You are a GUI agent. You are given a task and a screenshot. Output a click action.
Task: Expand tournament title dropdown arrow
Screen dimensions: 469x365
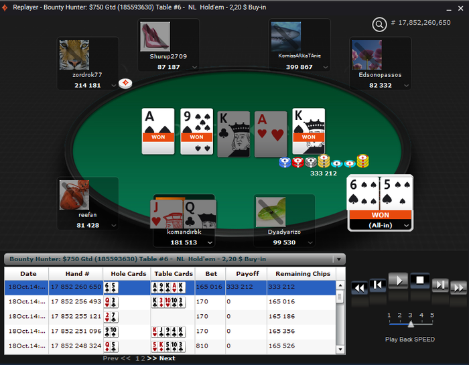(339, 259)
